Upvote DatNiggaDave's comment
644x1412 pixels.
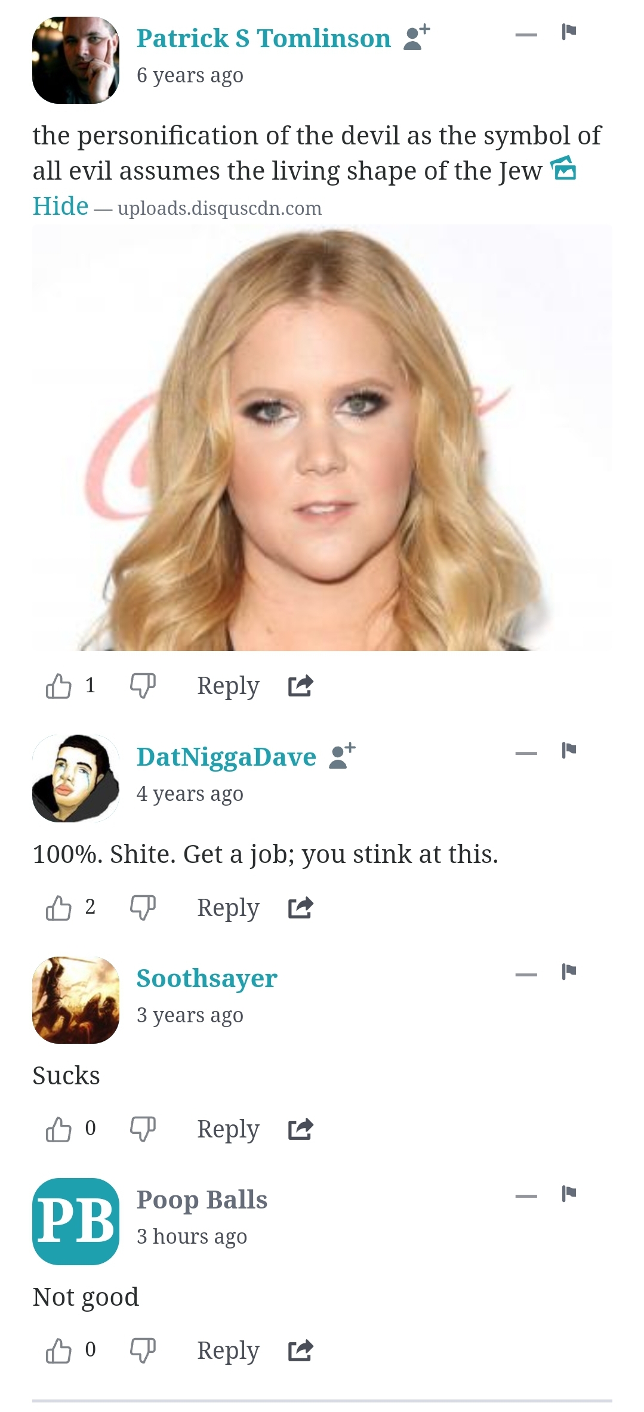[x=58, y=908]
